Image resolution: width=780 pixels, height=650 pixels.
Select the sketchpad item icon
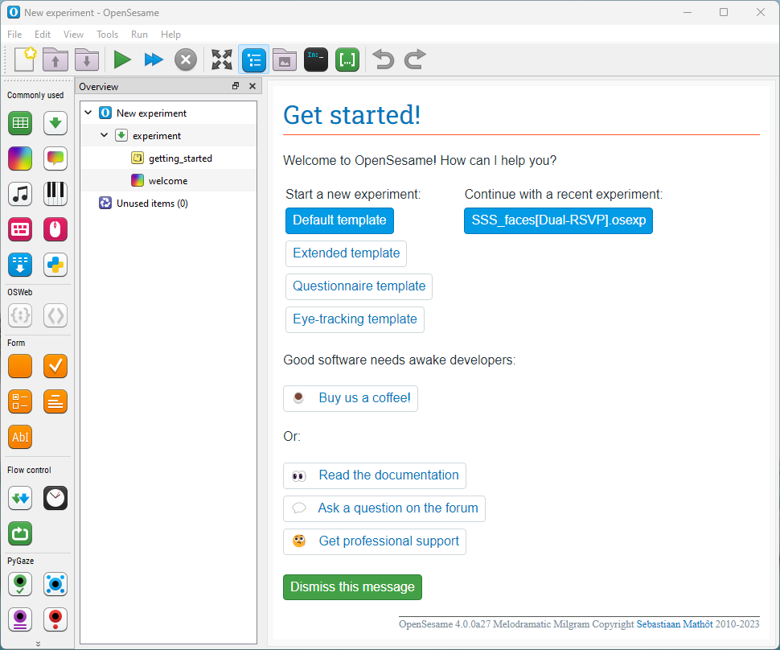point(20,158)
